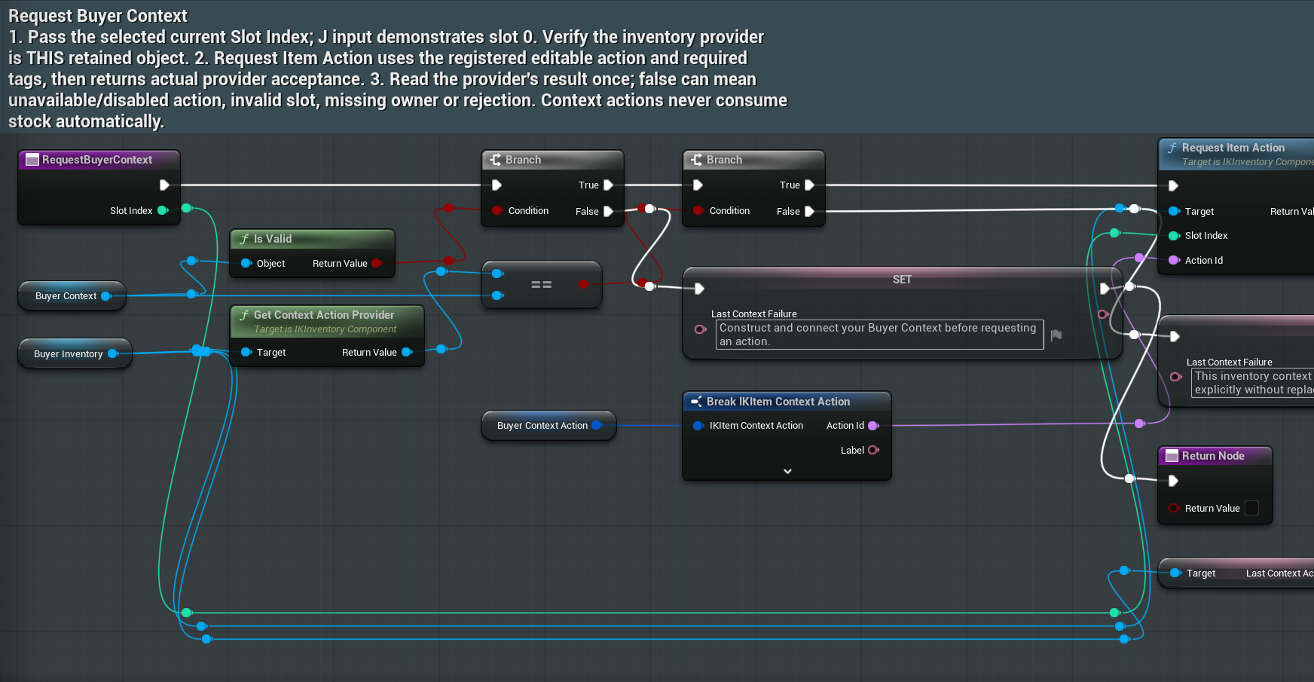This screenshot has width=1314, height=682.
Task: Click the Break IKItem Context Action struct icon
Action: coord(696,402)
